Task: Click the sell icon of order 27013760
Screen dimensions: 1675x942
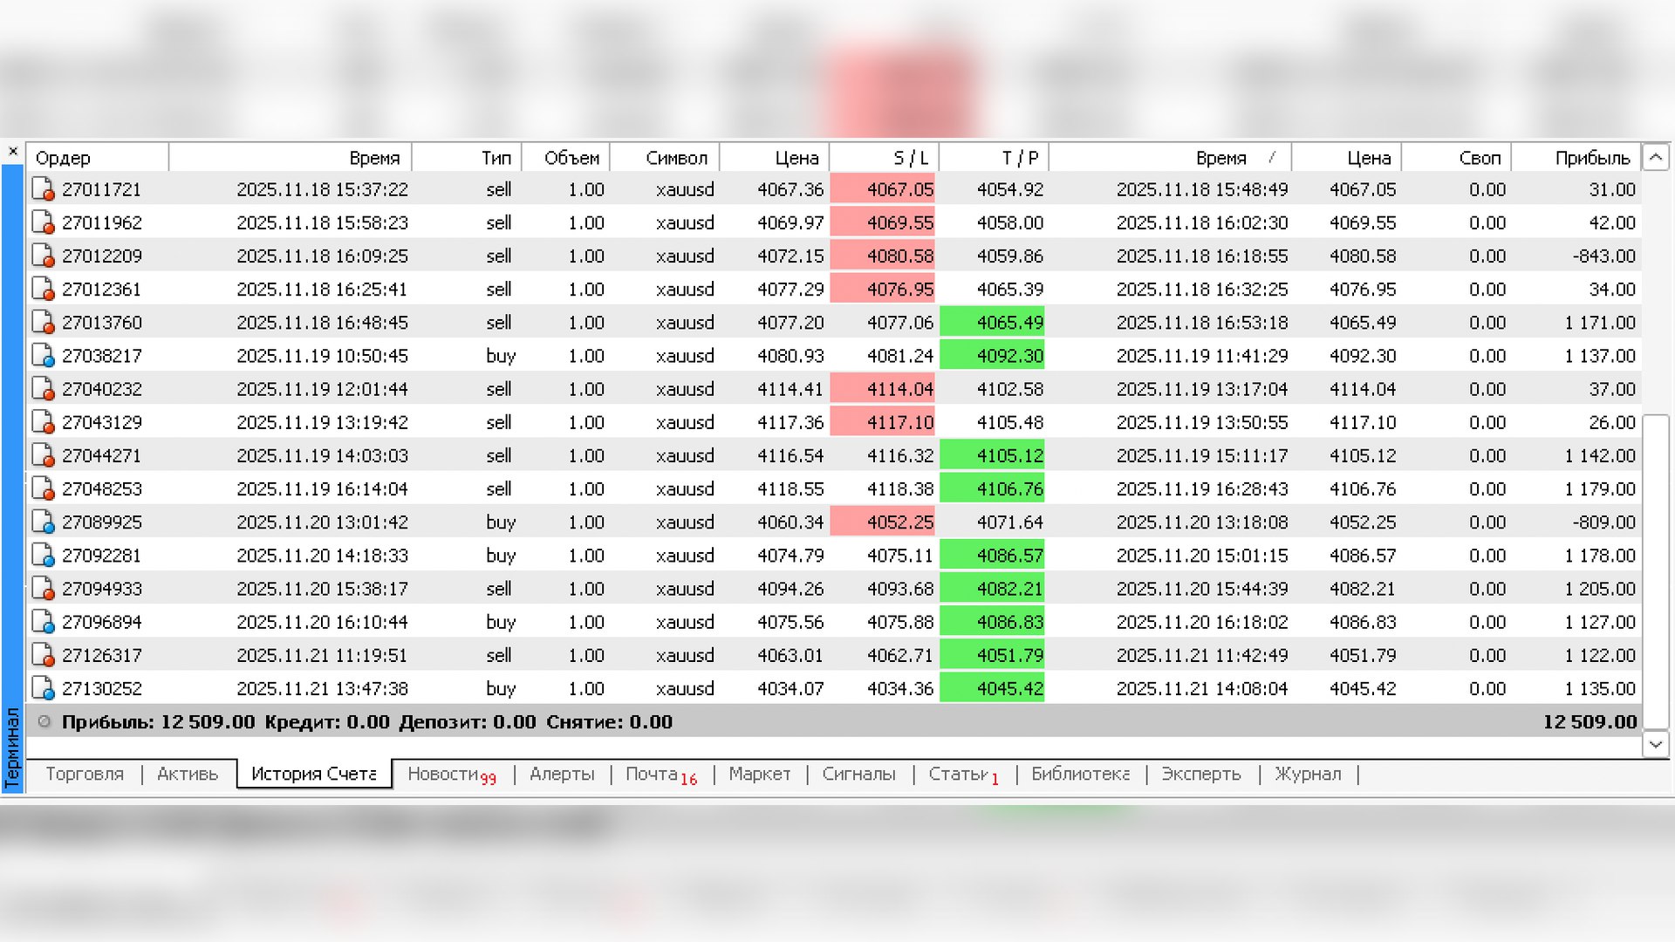Action: (44, 322)
